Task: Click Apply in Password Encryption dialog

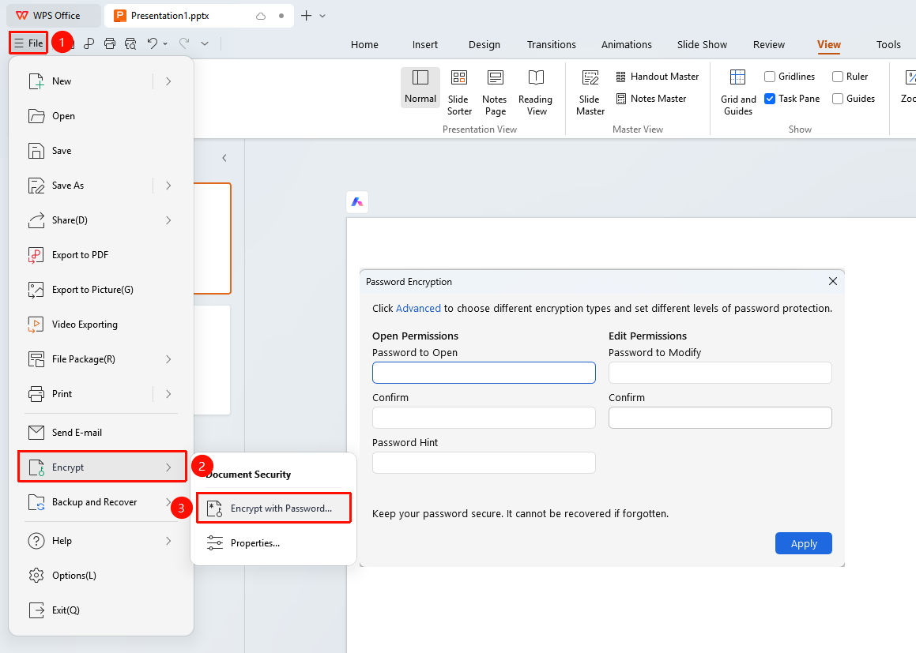Action: click(803, 543)
